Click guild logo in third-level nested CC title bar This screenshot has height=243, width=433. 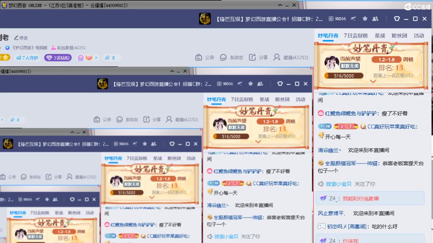tap(8, 144)
